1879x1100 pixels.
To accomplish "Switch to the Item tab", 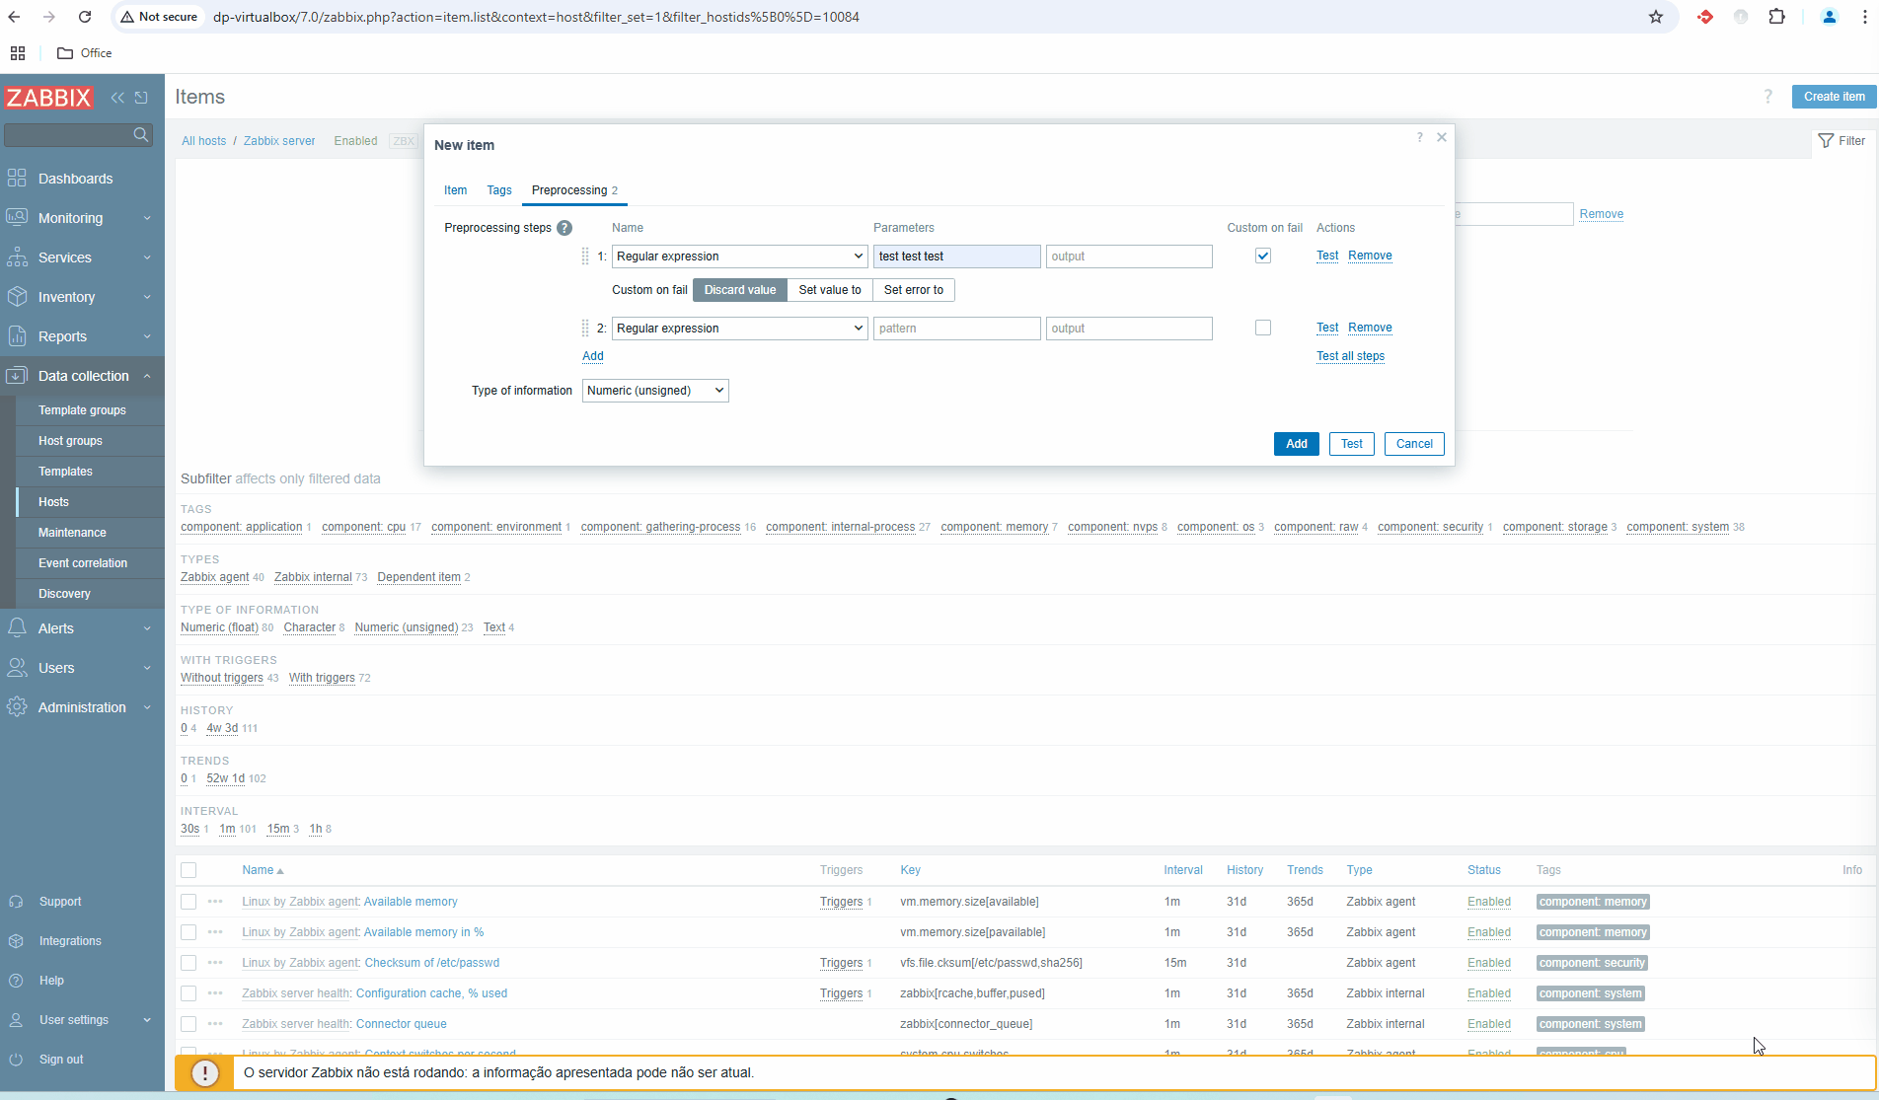I will point(455,190).
